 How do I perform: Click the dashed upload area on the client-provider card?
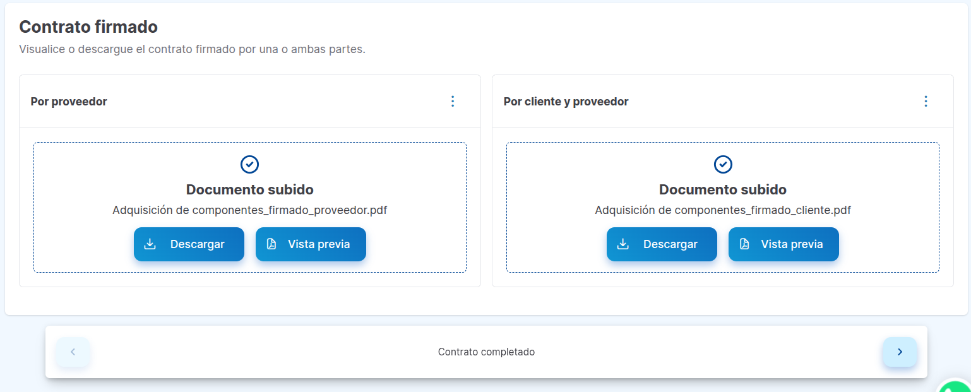coord(722,145)
